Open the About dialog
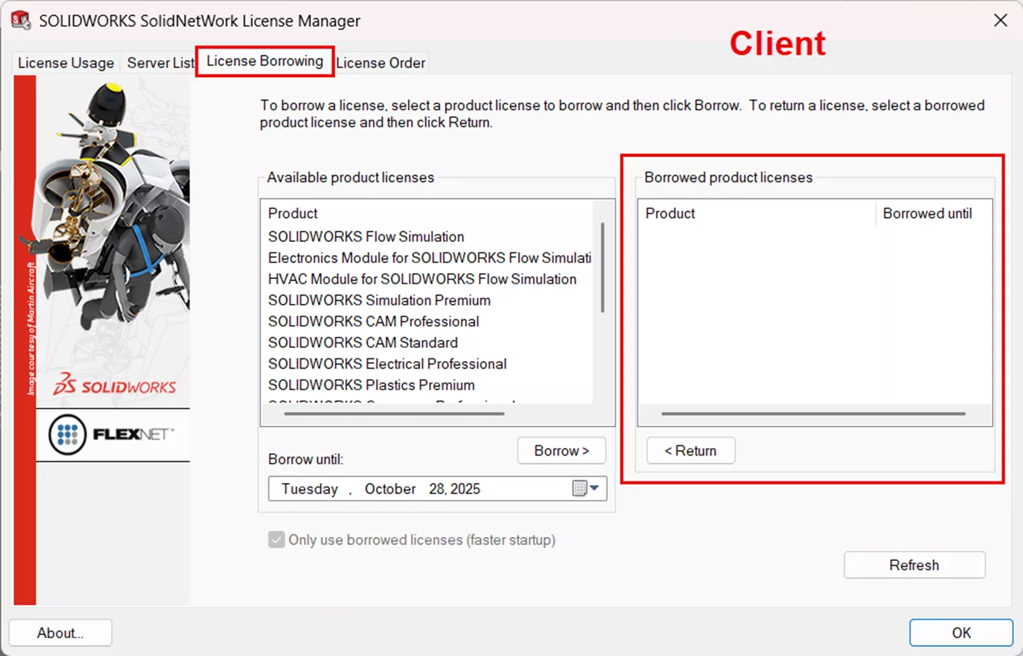The width and height of the screenshot is (1023, 656). click(x=60, y=633)
